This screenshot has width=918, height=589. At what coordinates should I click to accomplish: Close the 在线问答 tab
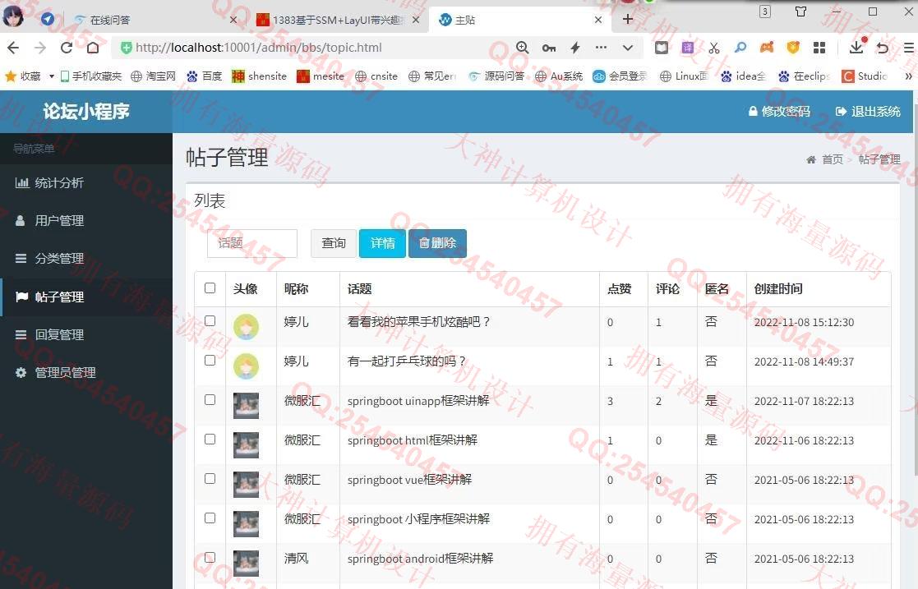coord(233,20)
